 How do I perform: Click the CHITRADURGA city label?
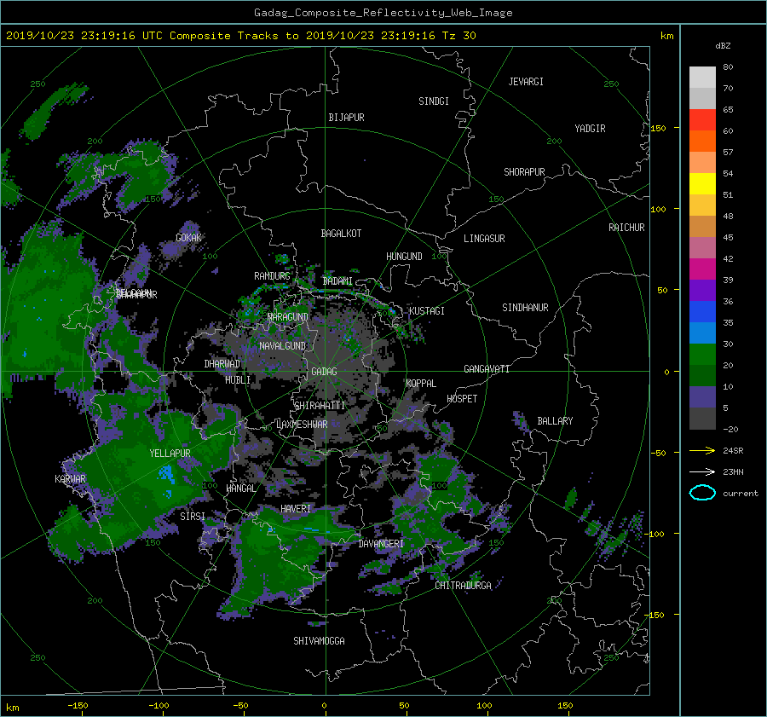[464, 586]
